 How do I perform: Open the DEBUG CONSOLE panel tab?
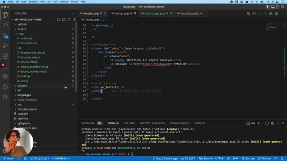[179, 123]
